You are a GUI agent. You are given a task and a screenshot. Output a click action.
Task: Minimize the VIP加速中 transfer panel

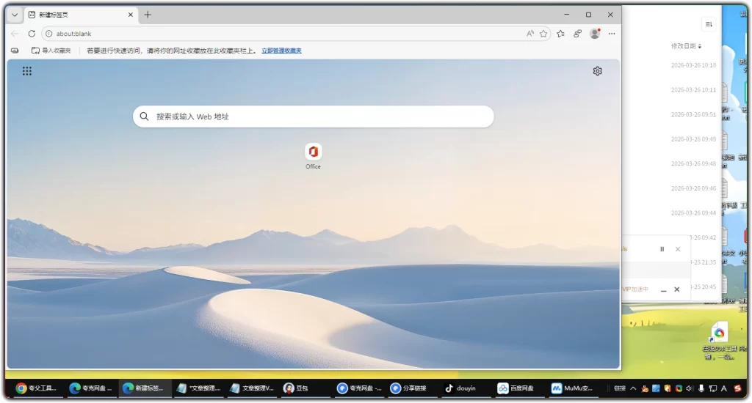point(663,289)
